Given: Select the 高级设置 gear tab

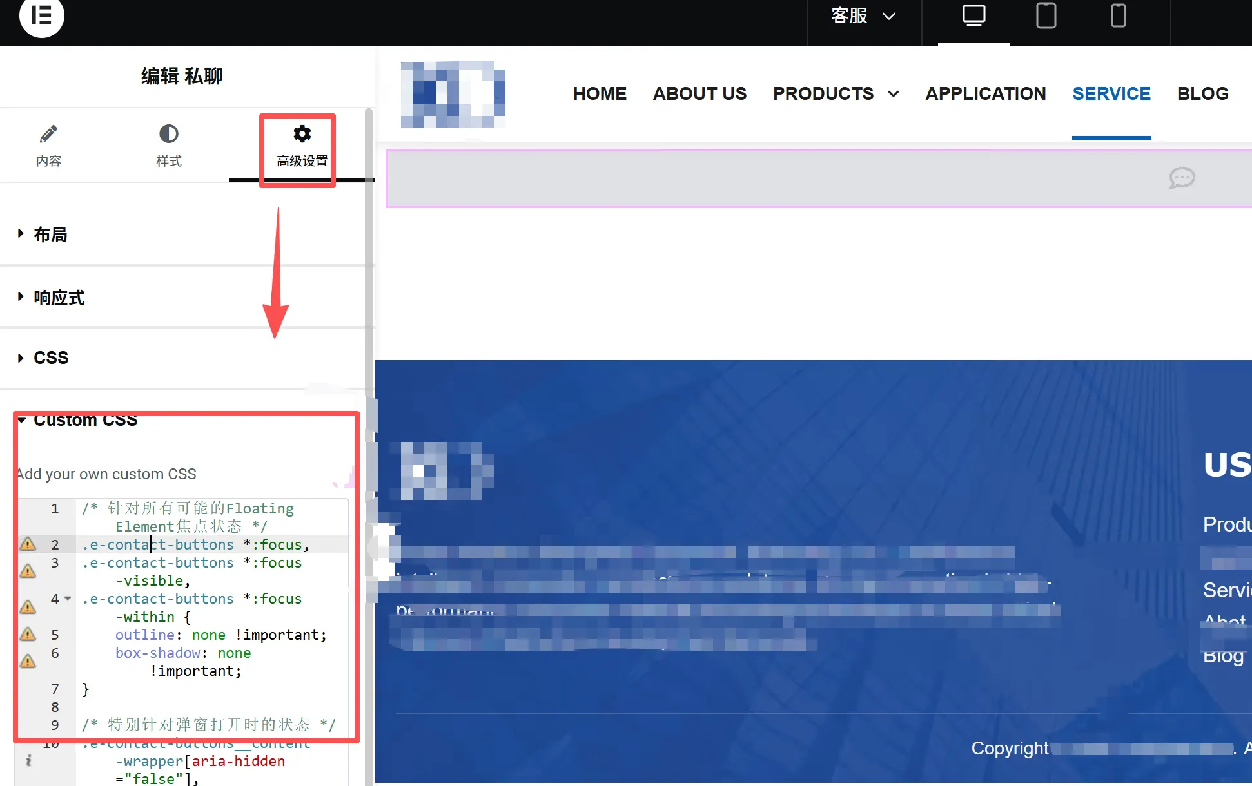Looking at the screenshot, I should 302,146.
